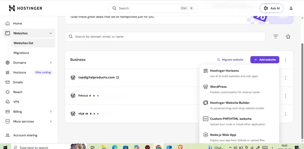Open Task View in taskbar

93,148
